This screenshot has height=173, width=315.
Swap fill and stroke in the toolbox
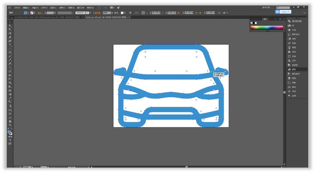(11, 129)
